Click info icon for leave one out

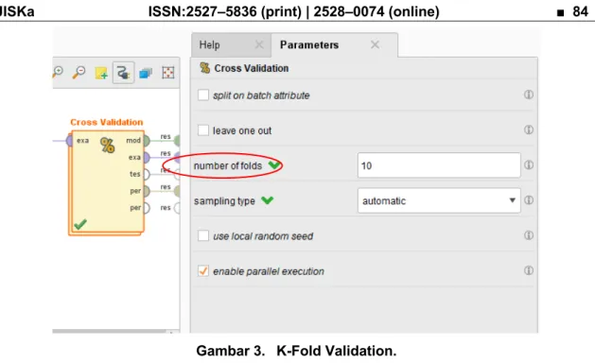tap(529, 130)
